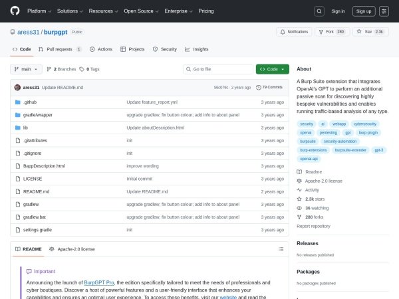This screenshot has height=299, width=399.
Task: Open the aress31 owner link
Action: click(28, 32)
